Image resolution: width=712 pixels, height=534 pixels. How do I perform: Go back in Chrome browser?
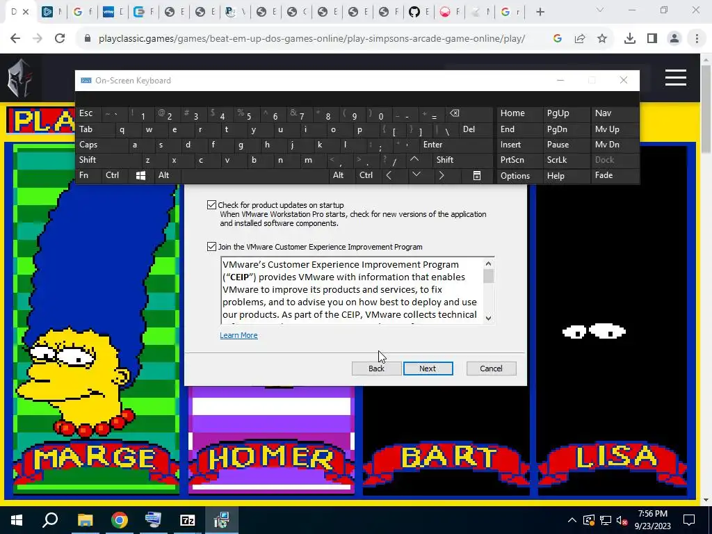click(15, 39)
